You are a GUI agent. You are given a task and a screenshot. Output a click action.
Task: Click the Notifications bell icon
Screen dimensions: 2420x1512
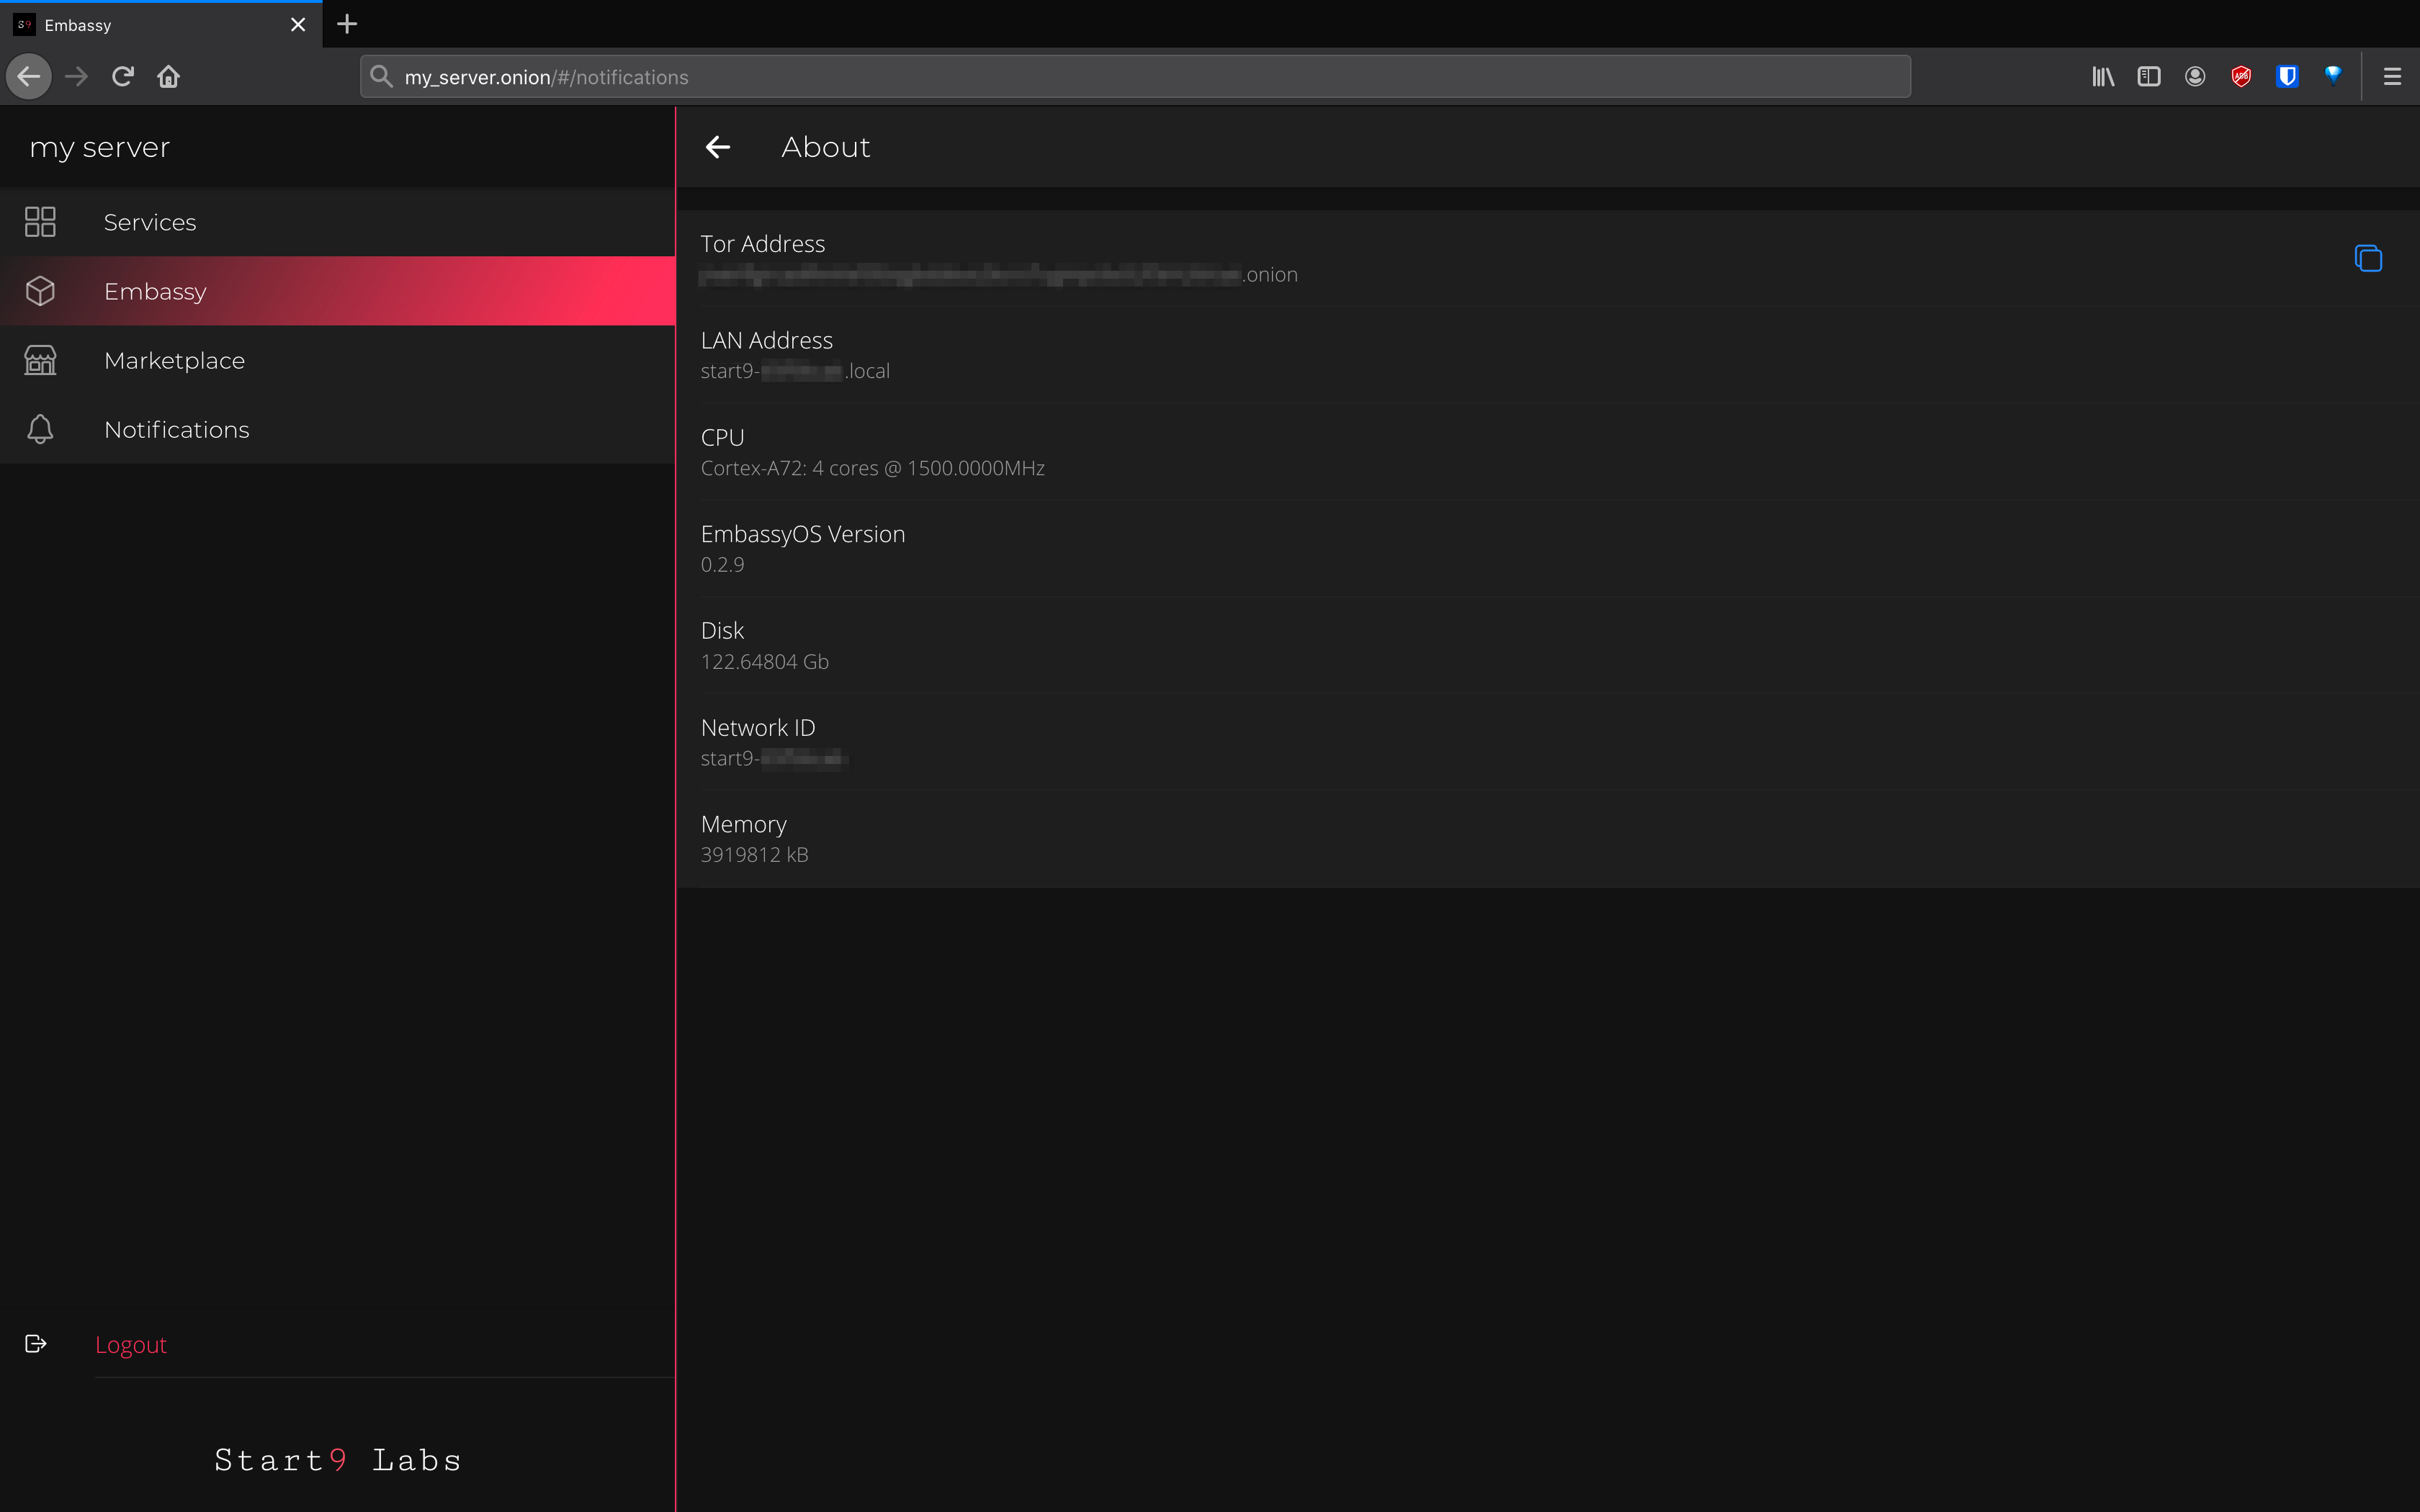coord(40,429)
